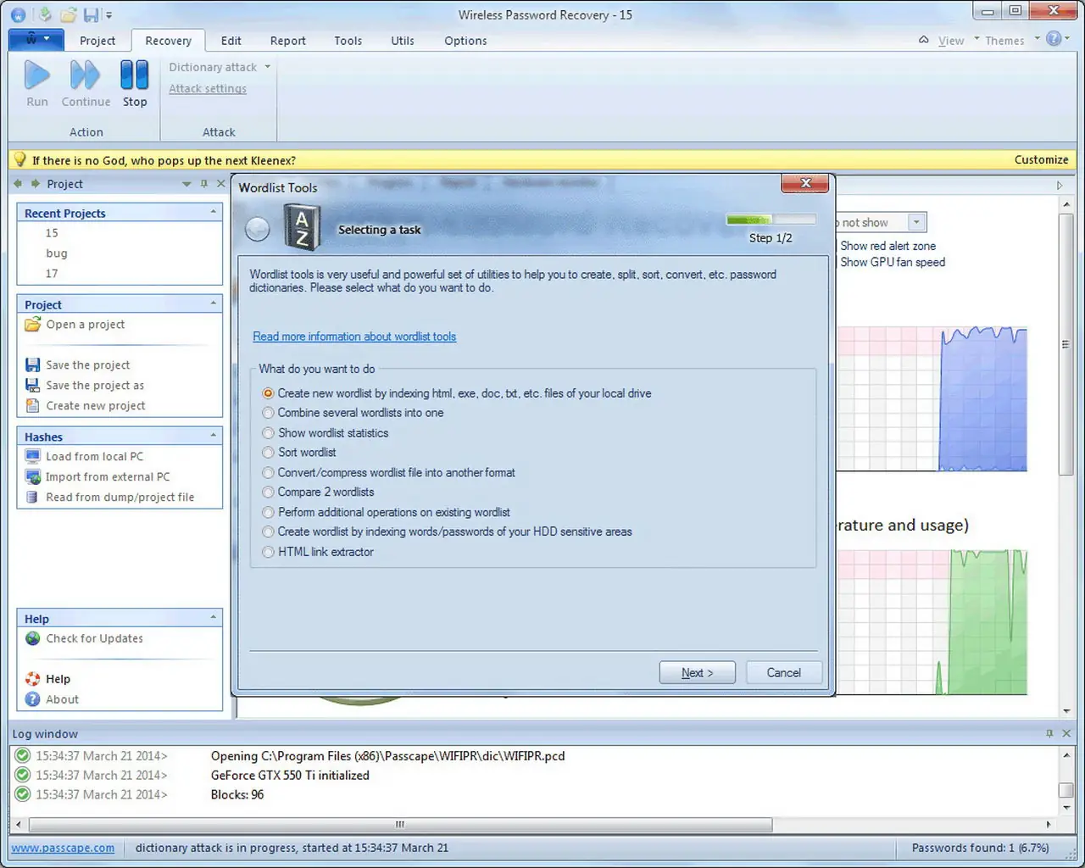Pick Compare 2 wordlists radio button
The height and width of the screenshot is (868, 1085).
268,492
